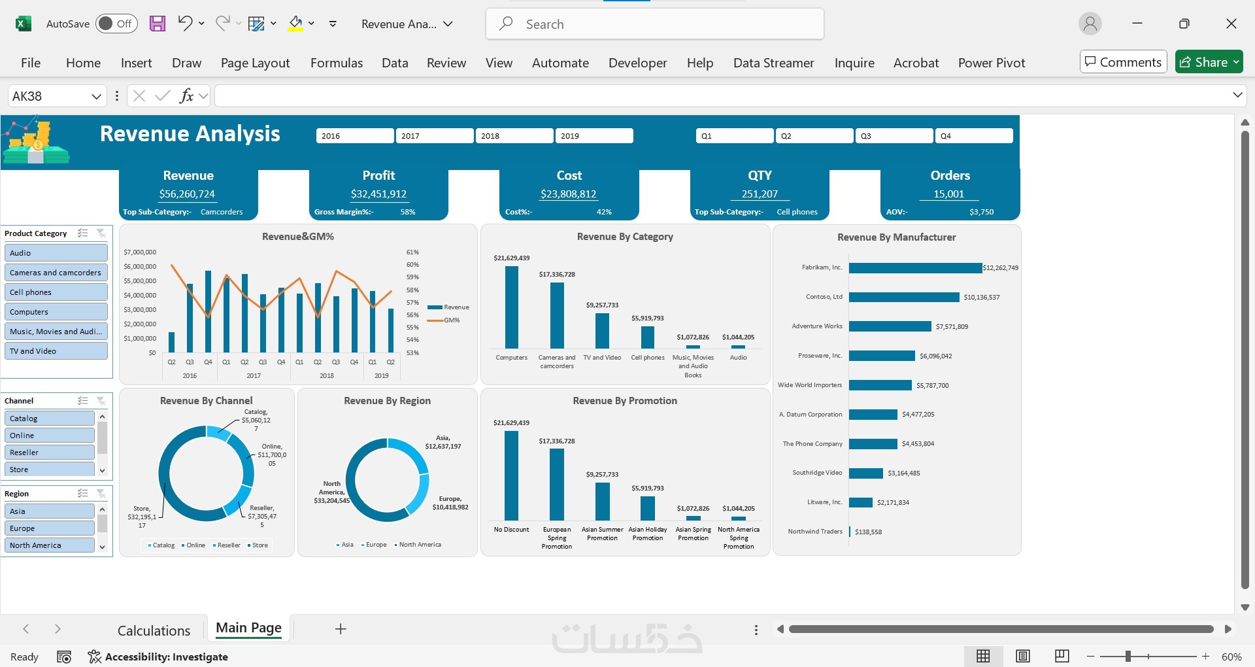Viewport: 1255px width, 667px height.
Task: Filter by Online in Channel slicer
Action: click(50, 436)
